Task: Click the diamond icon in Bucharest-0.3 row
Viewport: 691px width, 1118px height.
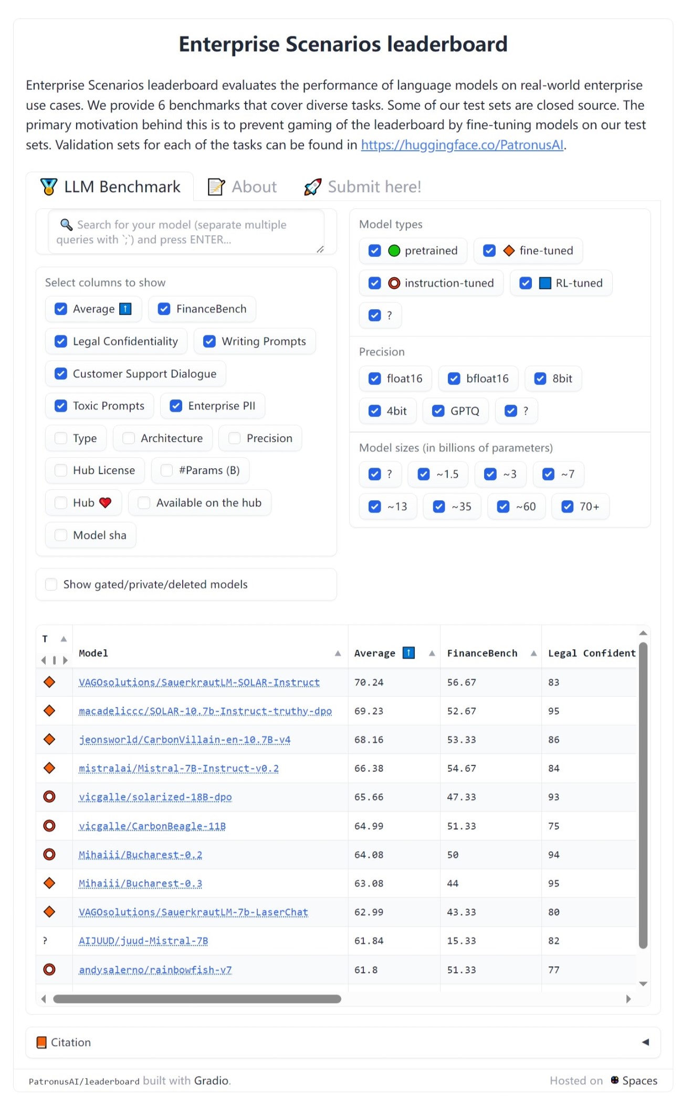Action: [x=49, y=883]
